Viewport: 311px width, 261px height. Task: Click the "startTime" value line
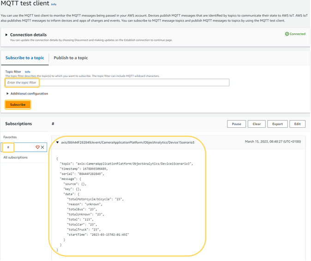[98, 235]
